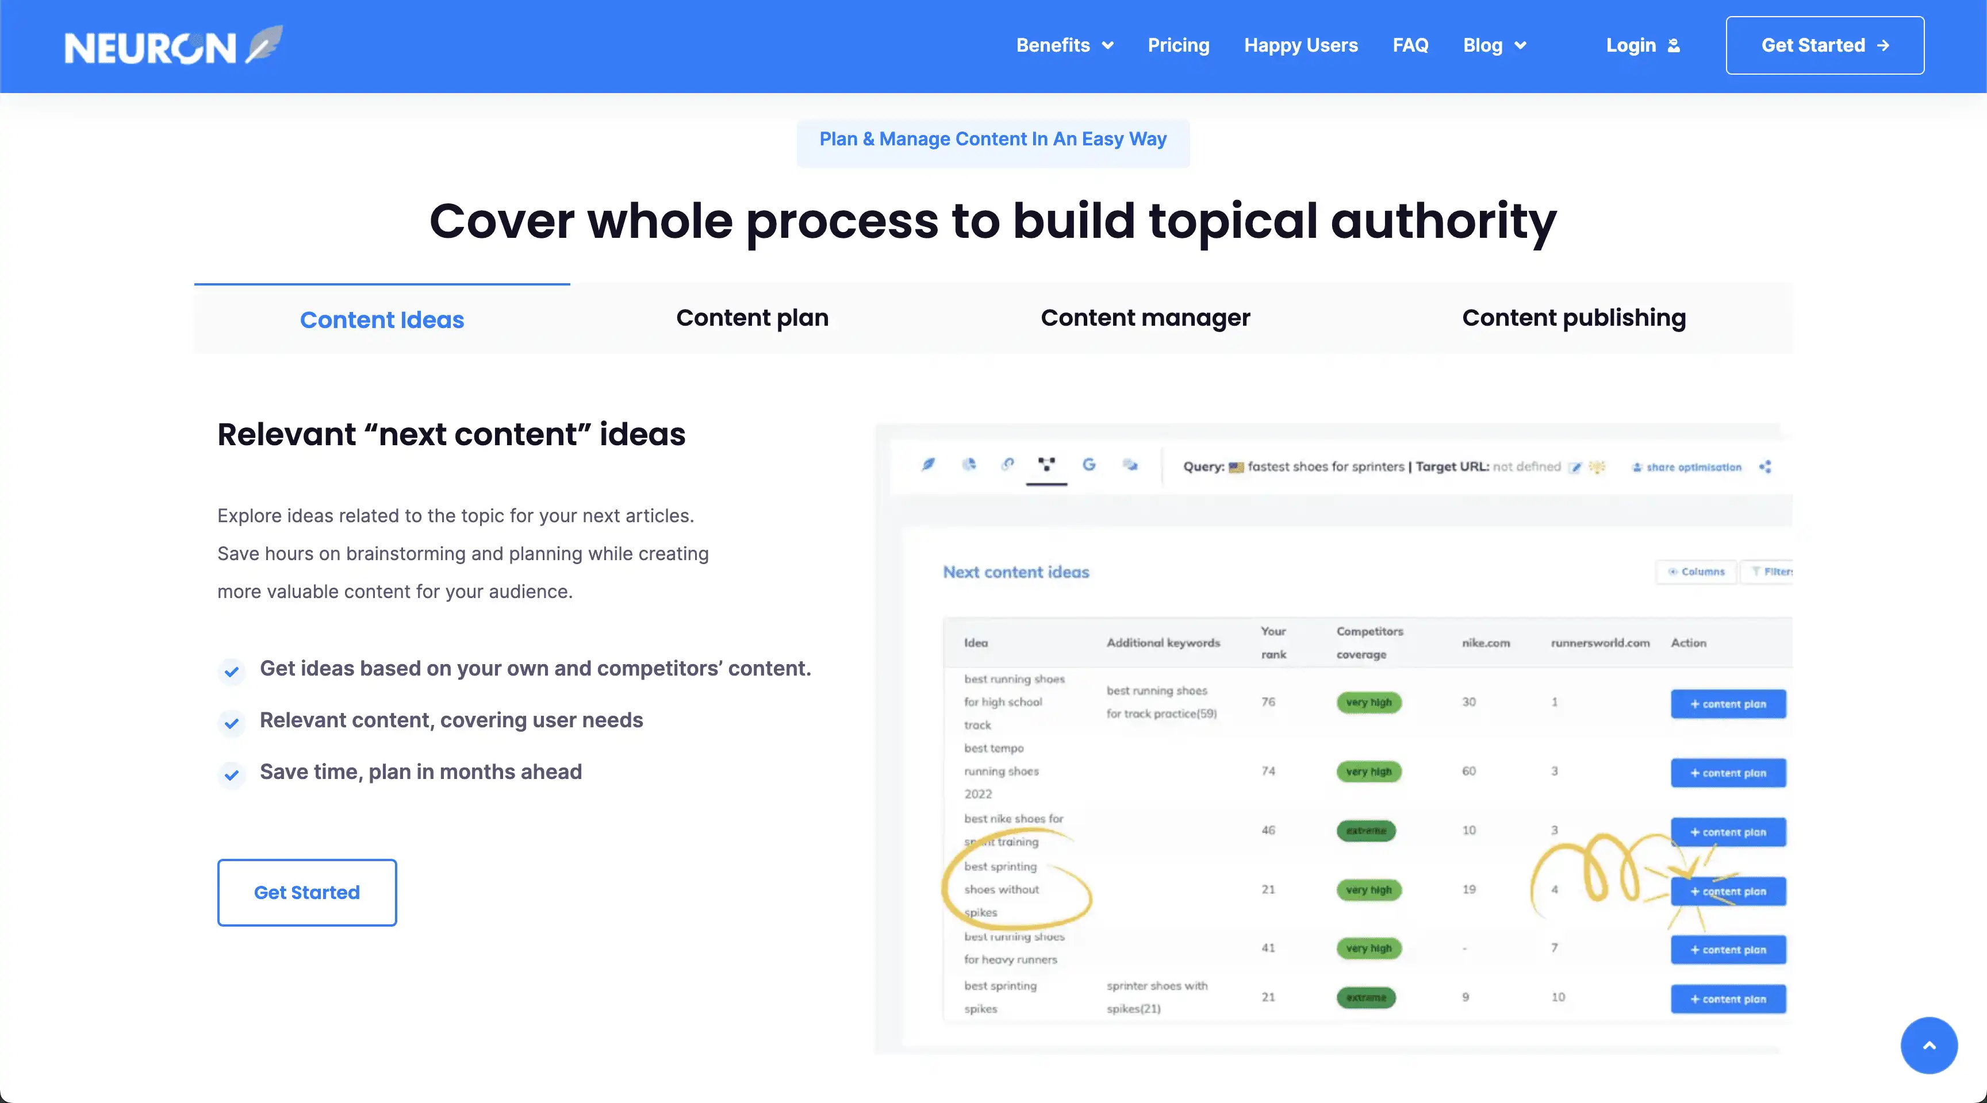Click the Google 'G' icon
The width and height of the screenshot is (1987, 1103).
pos(1088,464)
